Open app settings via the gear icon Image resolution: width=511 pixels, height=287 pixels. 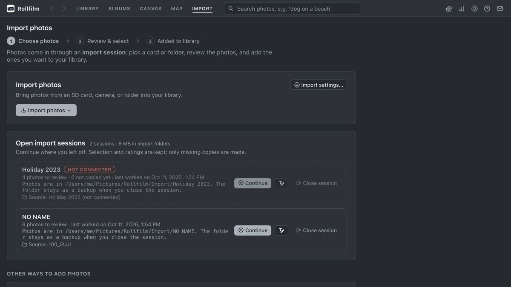click(x=474, y=9)
